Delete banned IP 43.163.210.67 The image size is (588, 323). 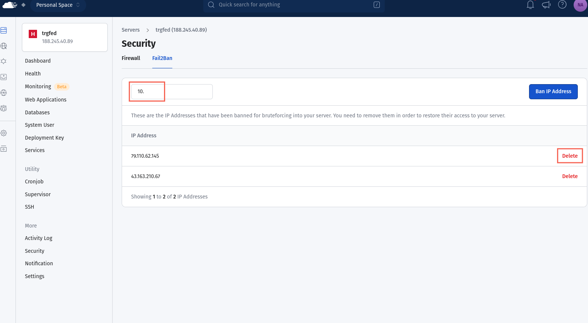(569, 176)
